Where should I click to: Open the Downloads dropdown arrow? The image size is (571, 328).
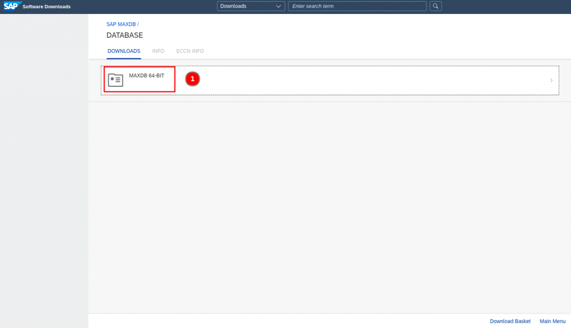coord(279,6)
